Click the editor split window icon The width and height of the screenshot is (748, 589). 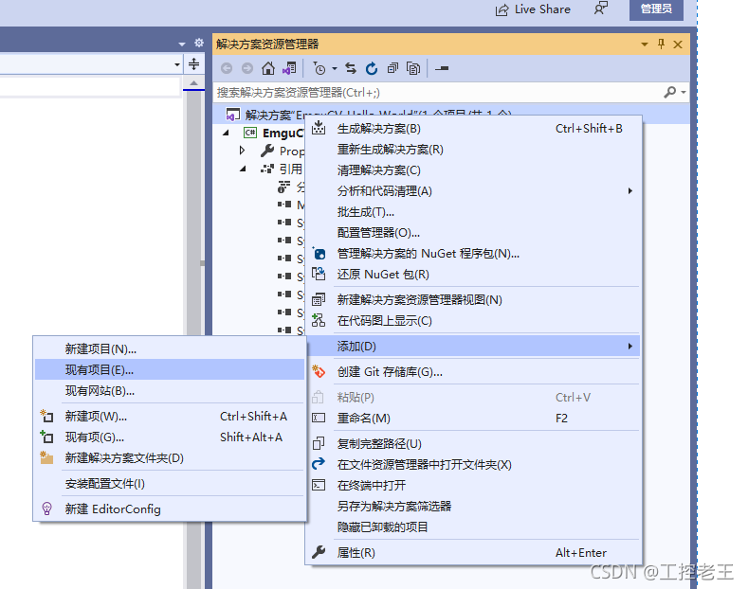(x=193, y=63)
